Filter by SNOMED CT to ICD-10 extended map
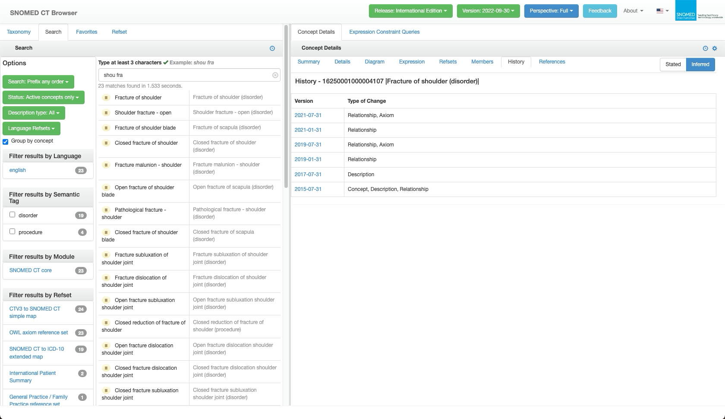 (x=36, y=352)
